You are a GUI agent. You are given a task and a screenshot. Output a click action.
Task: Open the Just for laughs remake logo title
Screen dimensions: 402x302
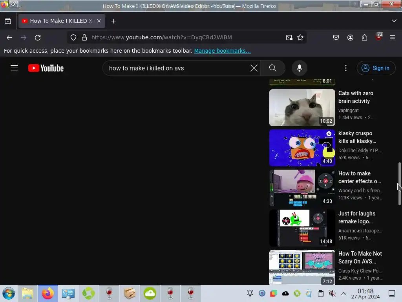point(356,217)
